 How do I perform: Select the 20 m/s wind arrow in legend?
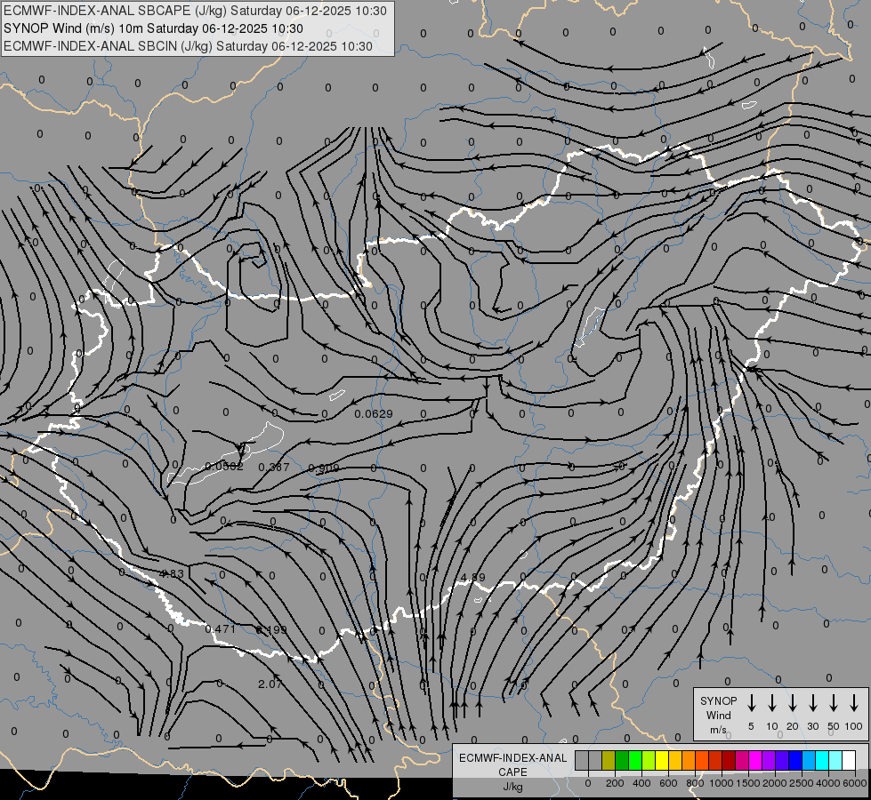coord(793,703)
